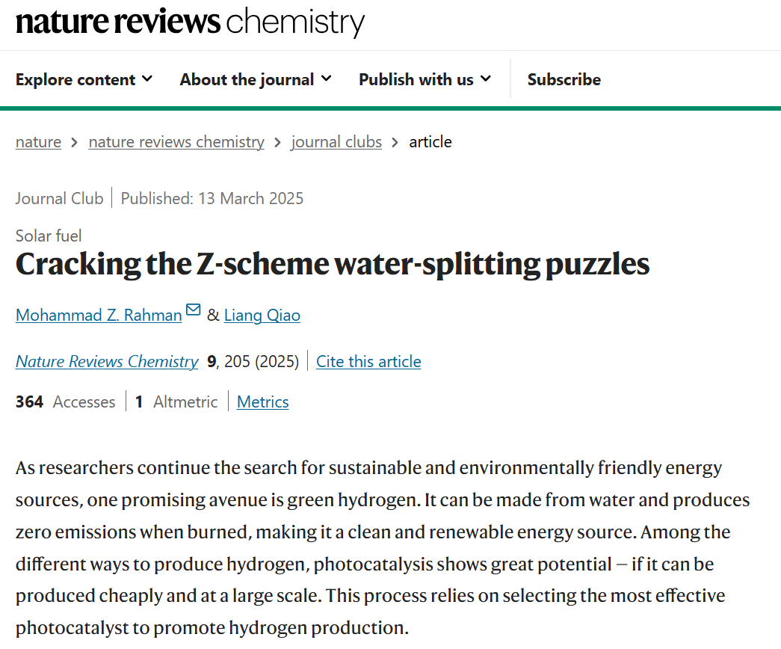The width and height of the screenshot is (781, 649).
Task: Navigate to the journal clubs breadcrumb
Action: [336, 142]
